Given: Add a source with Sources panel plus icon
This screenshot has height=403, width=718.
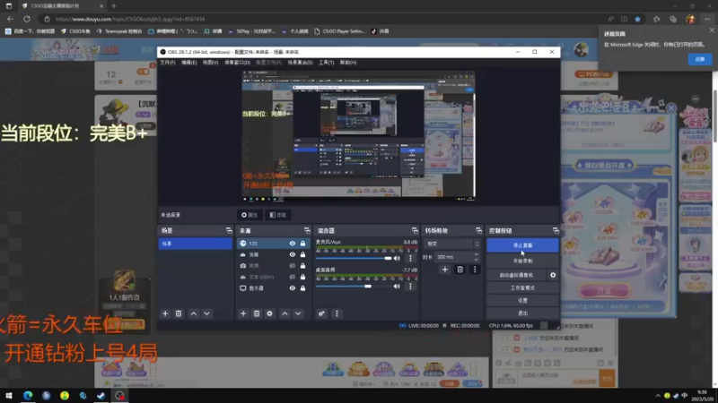Looking at the screenshot, I should [243, 313].
